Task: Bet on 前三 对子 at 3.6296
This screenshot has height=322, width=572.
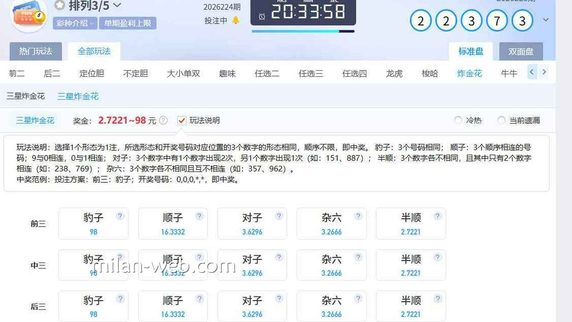Action: 252,224
